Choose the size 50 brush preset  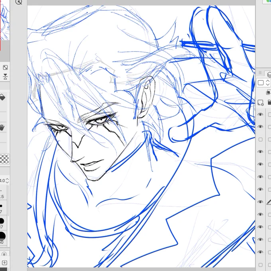pyautogui.click(x=2, y=236)
